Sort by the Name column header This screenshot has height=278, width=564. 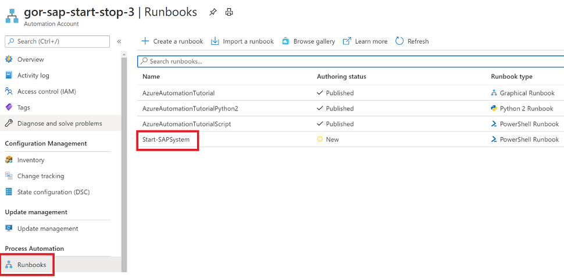pyautogui.click(x=151, y=77)
